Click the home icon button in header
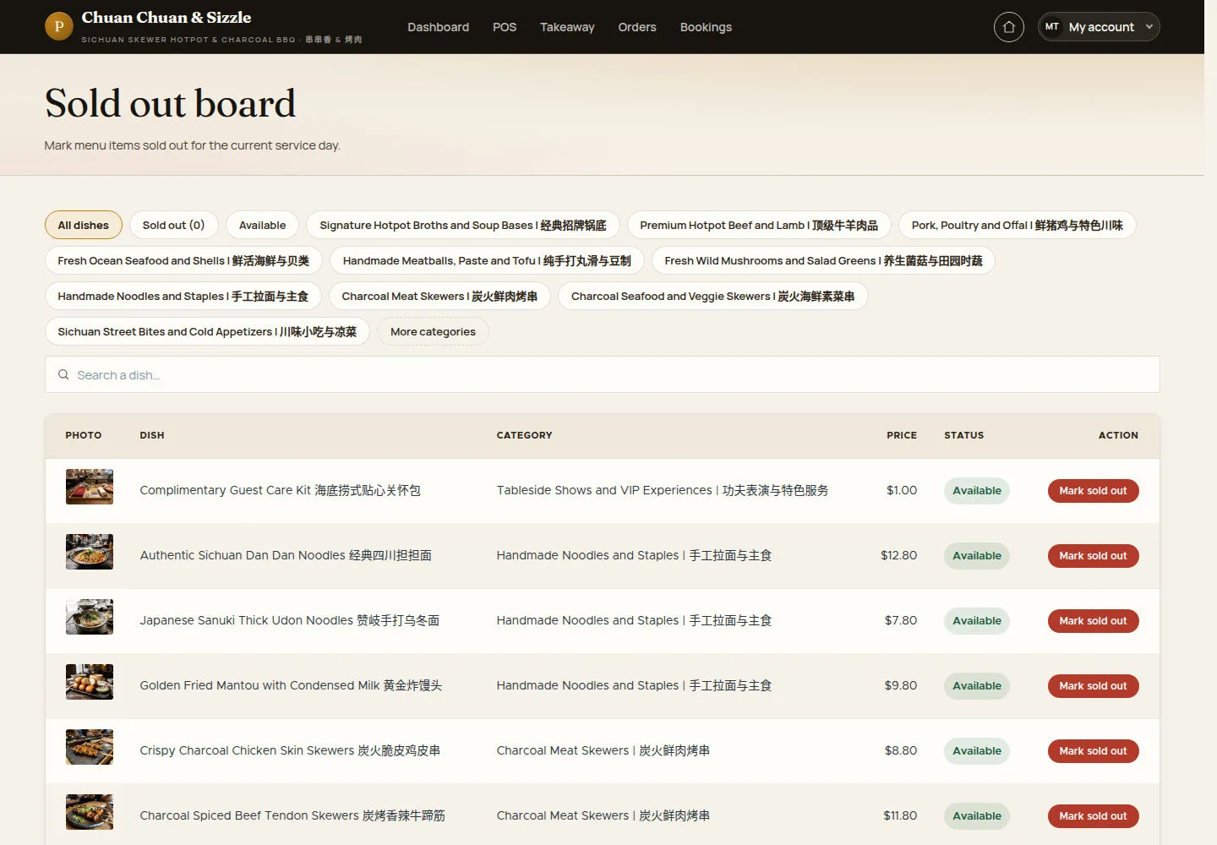The width and height of the screenshot is (1217, 845). (x=1008, y=27)
